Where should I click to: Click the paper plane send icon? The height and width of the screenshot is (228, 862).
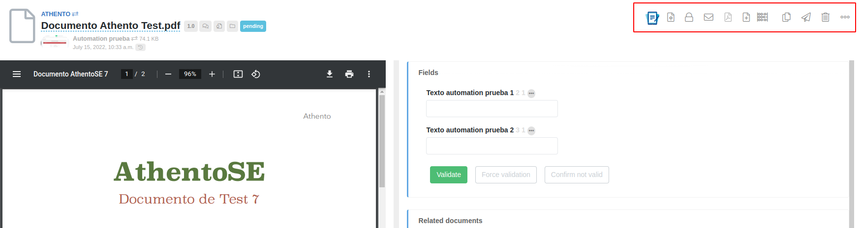click(x=806, y=18)
